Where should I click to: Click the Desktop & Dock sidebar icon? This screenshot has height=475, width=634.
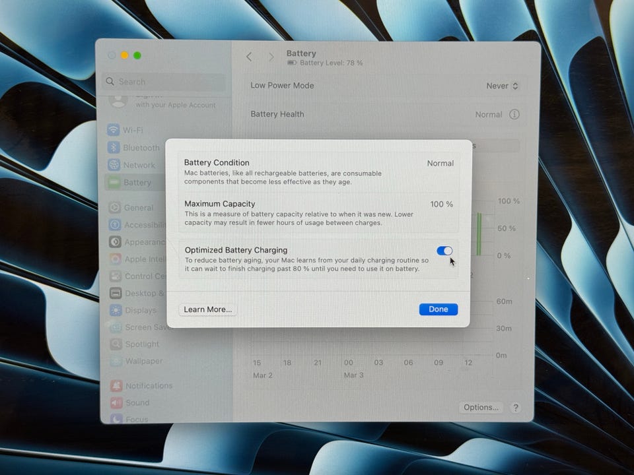point(116,293)
